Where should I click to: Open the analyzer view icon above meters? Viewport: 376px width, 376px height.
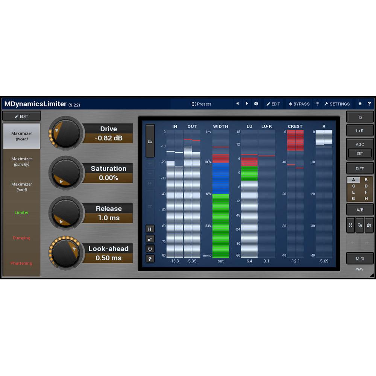150,141
